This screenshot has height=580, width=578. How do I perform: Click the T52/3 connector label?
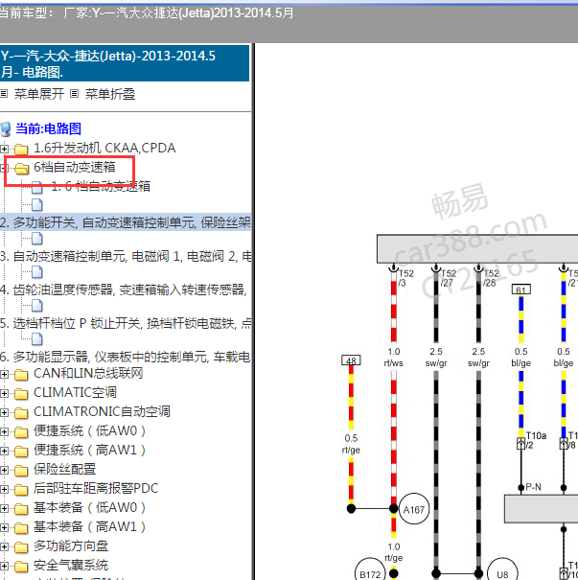(x=405, y=278)
